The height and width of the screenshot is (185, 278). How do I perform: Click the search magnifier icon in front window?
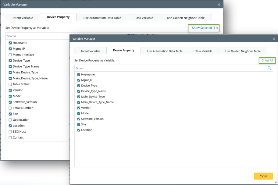(x=269, y=68)
